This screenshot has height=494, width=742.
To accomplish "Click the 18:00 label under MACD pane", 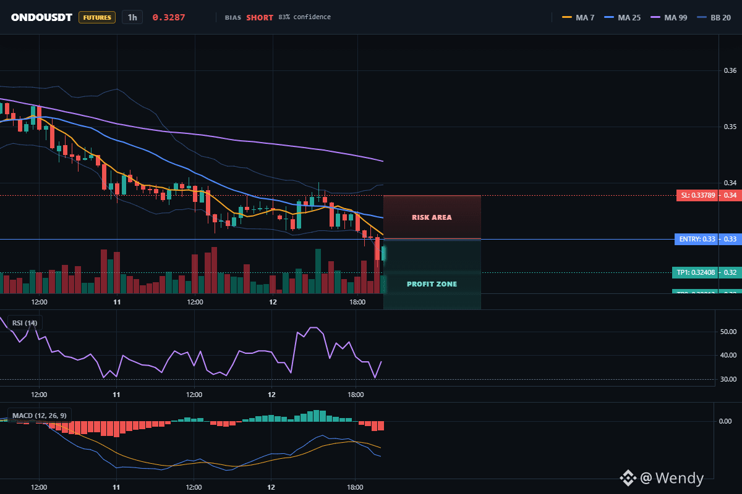I will tap(356, 486).
